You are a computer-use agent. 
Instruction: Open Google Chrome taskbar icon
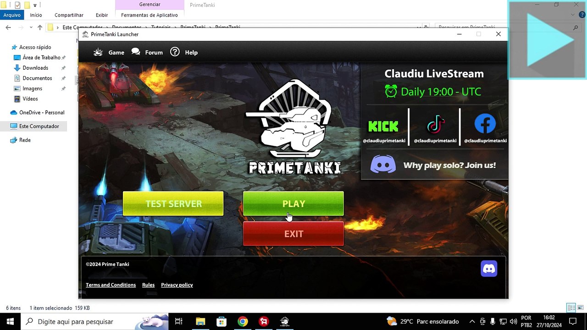[x=243, y=321]
